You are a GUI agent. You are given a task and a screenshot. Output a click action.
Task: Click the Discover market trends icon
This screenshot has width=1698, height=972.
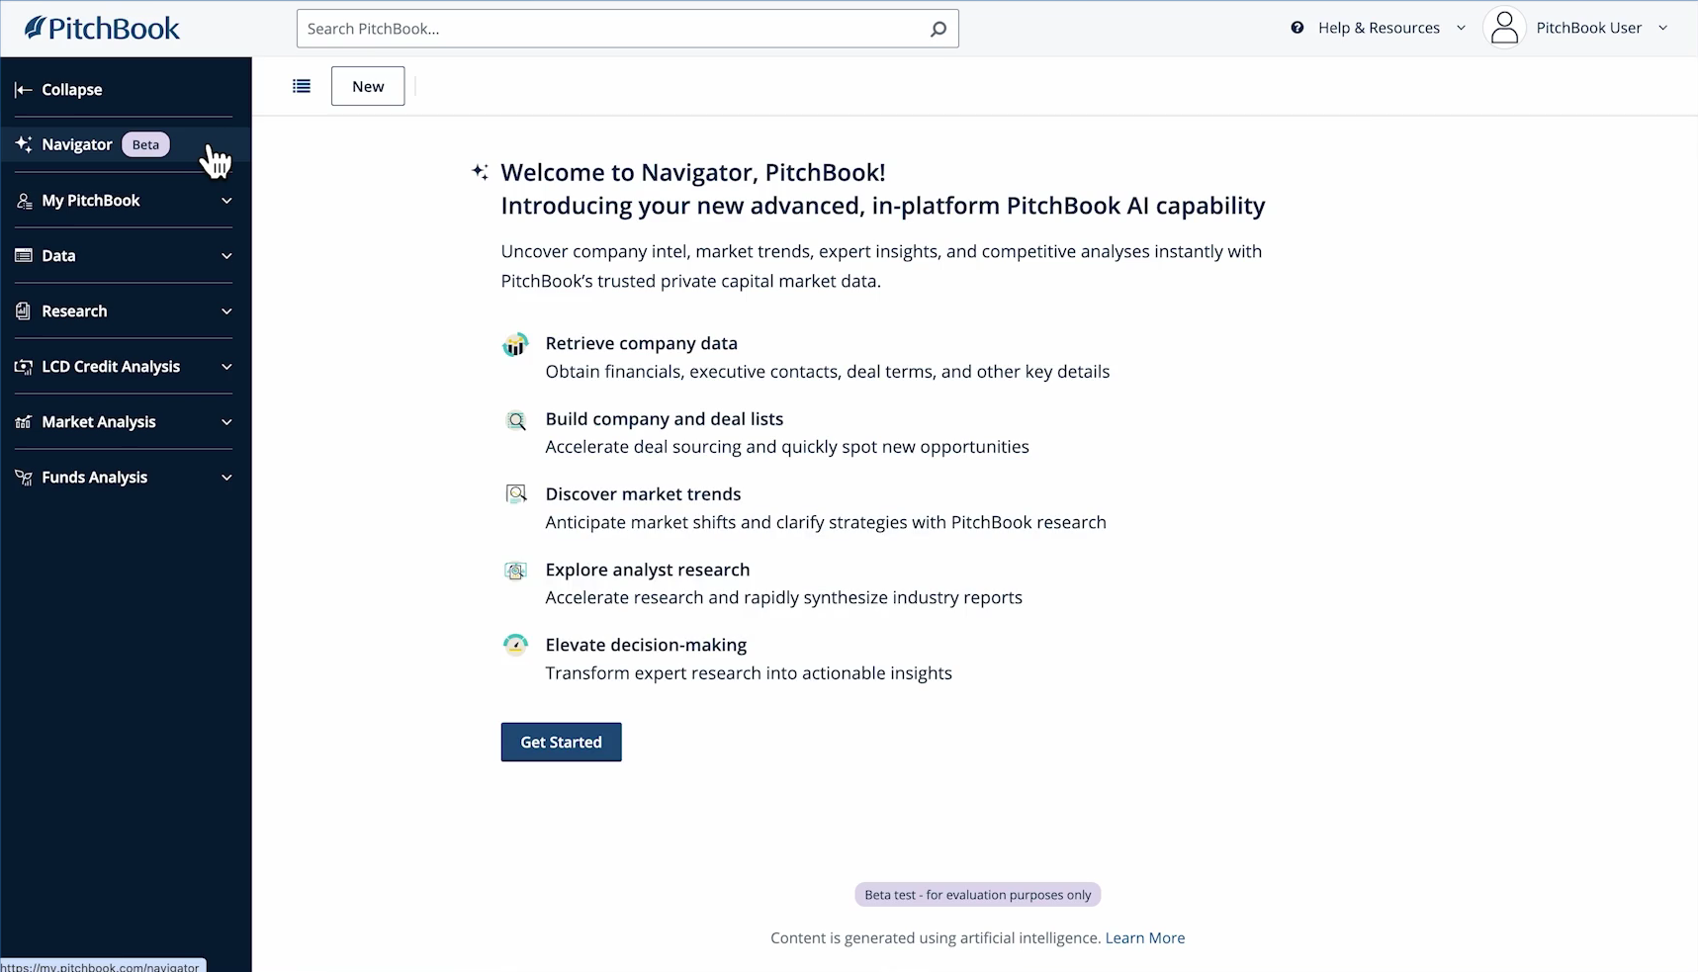(516, 494)
